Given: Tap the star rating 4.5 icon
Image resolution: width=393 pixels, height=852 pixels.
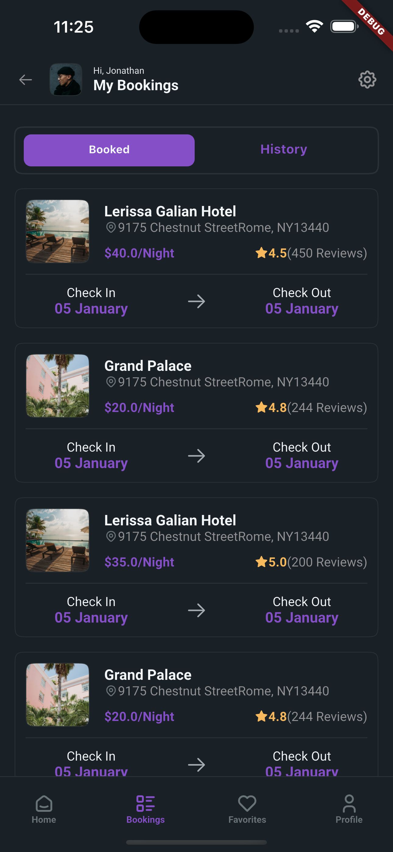Looking at the screenshot, I should (x=261, y=253).
